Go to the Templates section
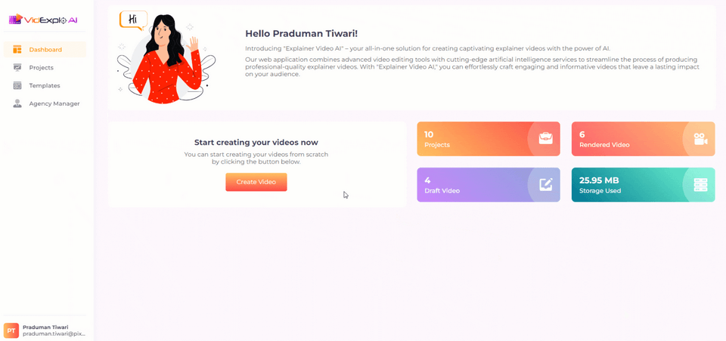This screenshot has height=341, width=726. pos(45,85)
